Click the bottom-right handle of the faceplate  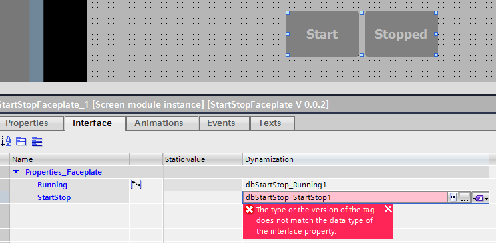pos(436,55)
